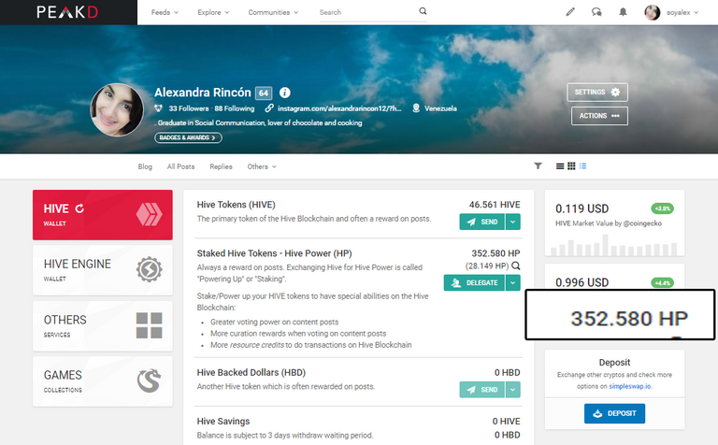This screenshot has width=718, height=445.
Task: Open the chat messages icon
Action: point(596,12)
